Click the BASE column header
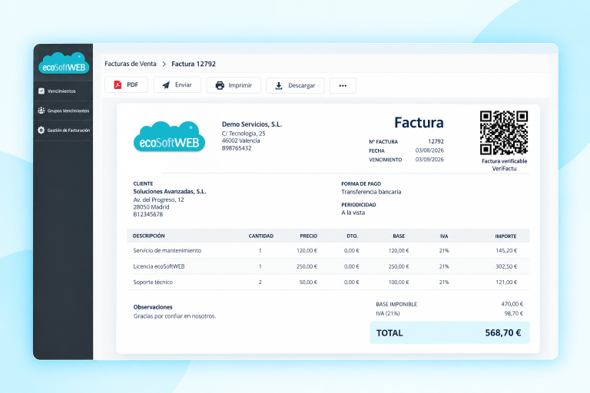Viewport: 590px width, 393px height. click(x=399, y=236)
